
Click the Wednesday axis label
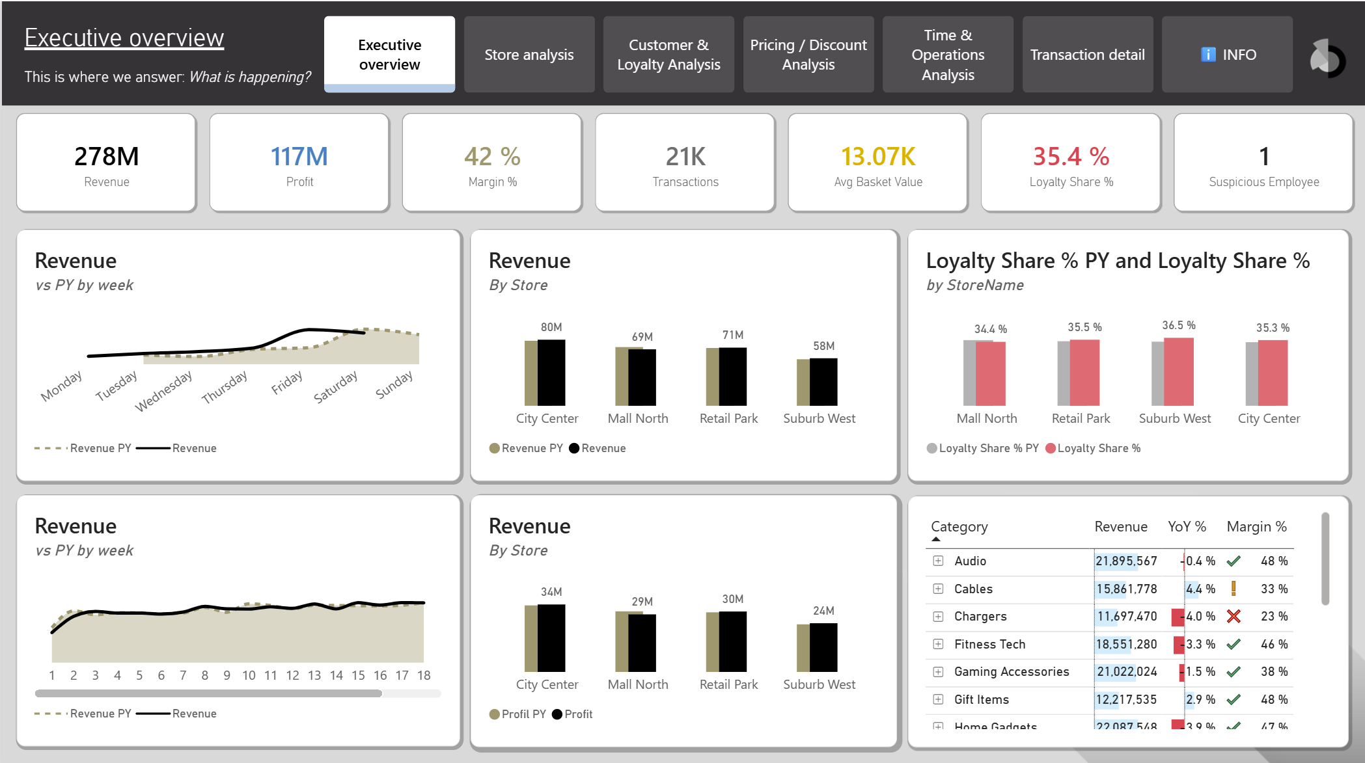163,391
